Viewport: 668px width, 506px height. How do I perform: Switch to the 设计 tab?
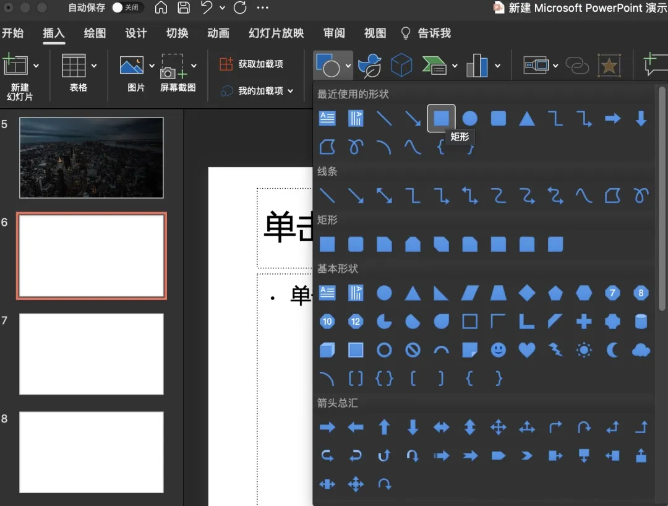point(136,33)
